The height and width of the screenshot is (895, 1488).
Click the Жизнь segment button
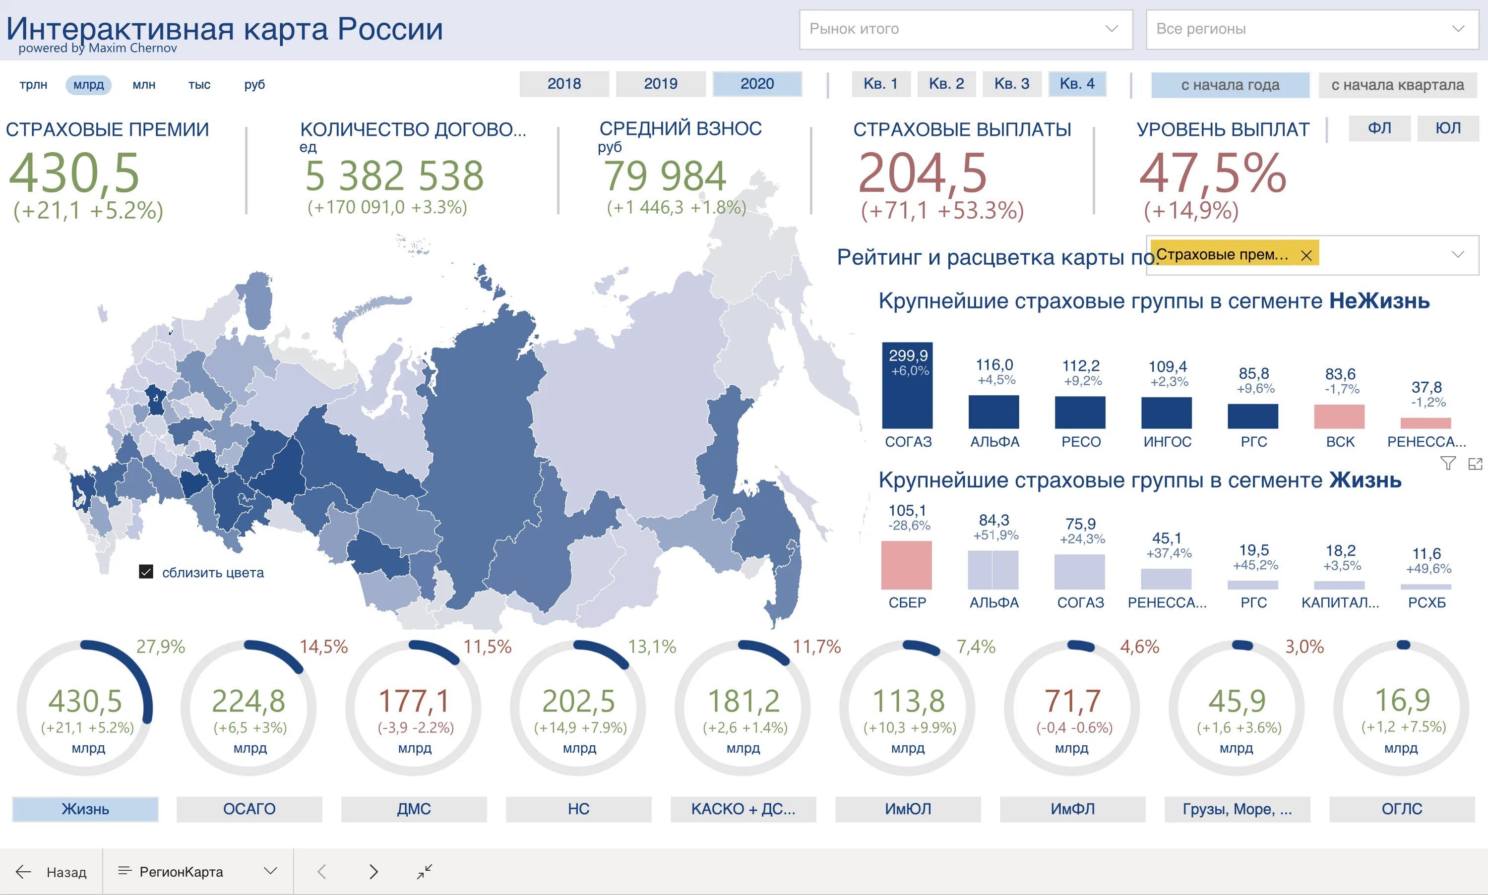(x=85, y=809)
